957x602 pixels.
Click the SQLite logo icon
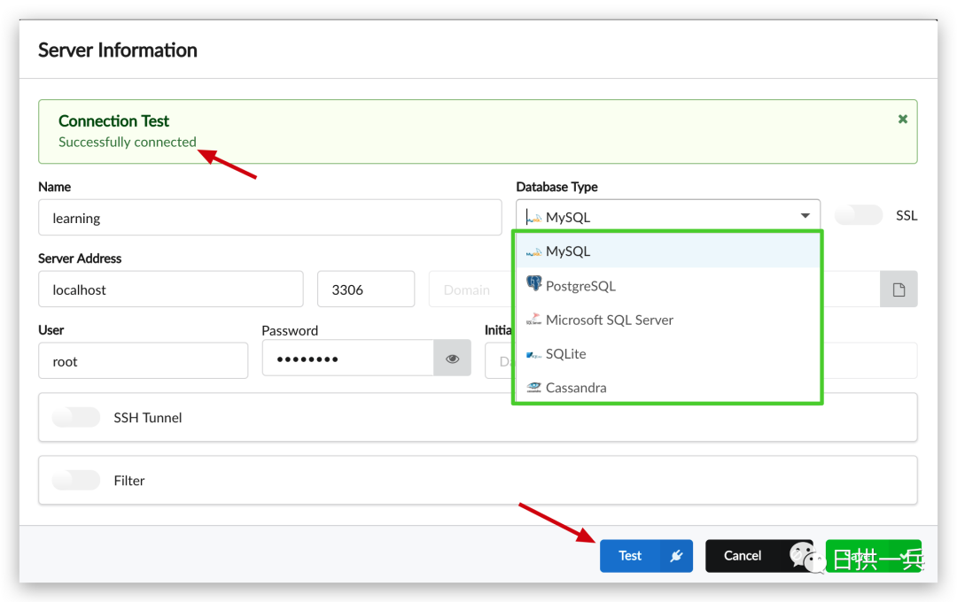[x=534, y=354]
